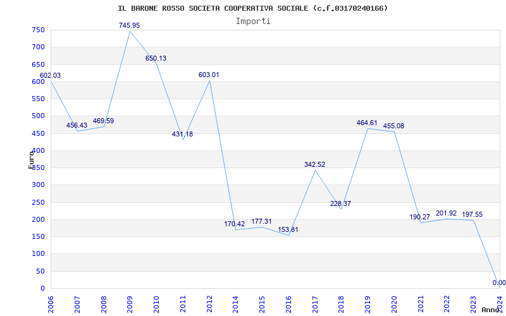Click the 2023 year axis label
The height and width of the screenshot is (316, 506).
473,305
